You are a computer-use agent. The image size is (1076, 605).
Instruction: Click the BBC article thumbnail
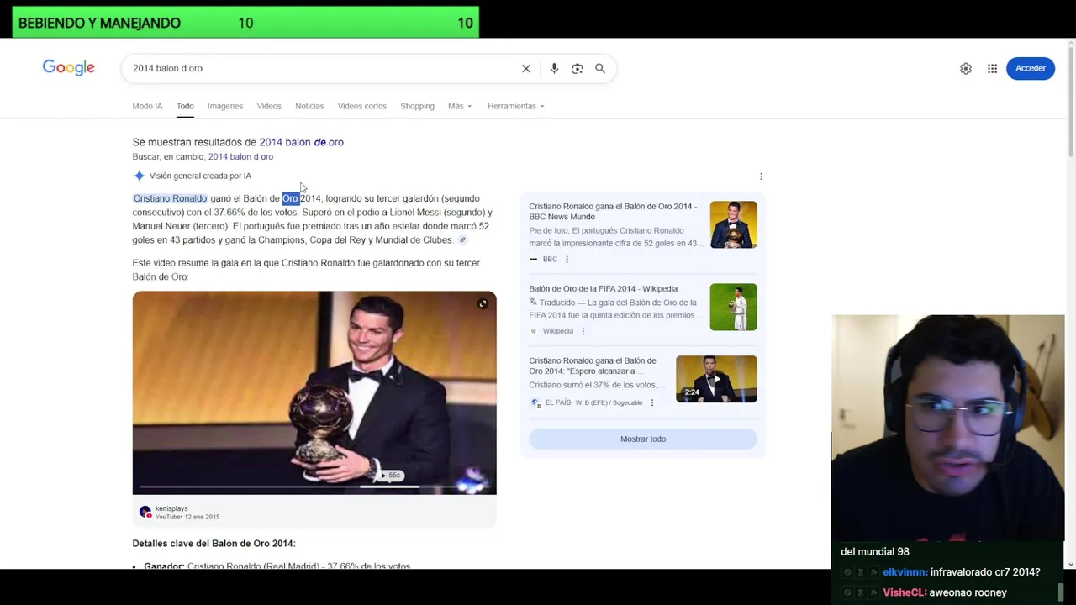(733, 224)
